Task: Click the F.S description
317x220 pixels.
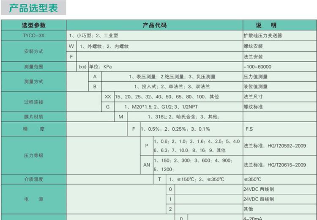Action: pyautogui.click(x=249, y=129)
